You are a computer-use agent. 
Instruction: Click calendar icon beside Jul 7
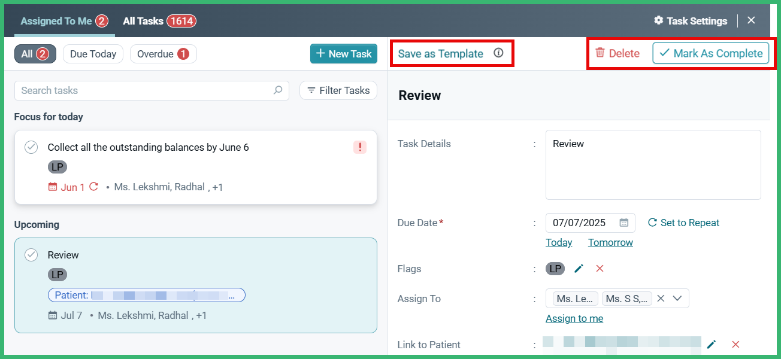pos(53,315)
